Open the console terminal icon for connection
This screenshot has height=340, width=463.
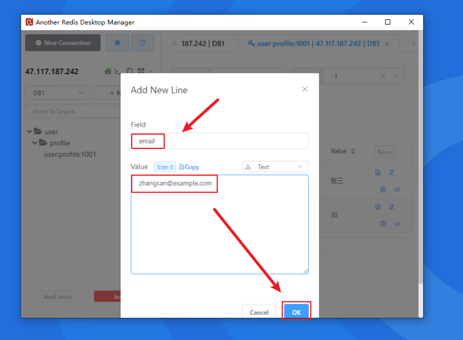[117, 71]
